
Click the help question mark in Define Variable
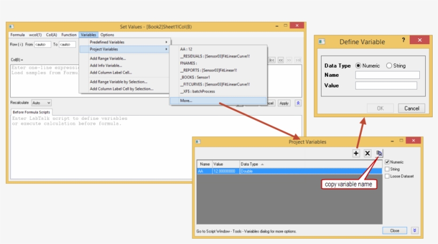pos(403,40)
